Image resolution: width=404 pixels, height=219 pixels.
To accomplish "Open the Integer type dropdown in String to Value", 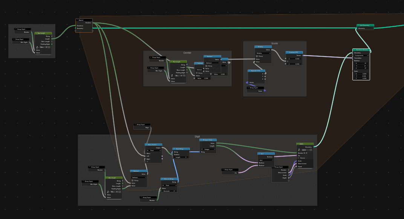I will point(208,149).
